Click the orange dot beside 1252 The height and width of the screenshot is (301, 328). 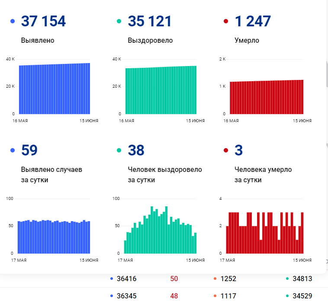(x=215, y=279)
